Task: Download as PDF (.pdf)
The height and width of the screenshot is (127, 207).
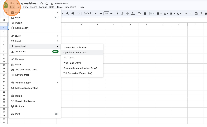Action: click(82, 58)
